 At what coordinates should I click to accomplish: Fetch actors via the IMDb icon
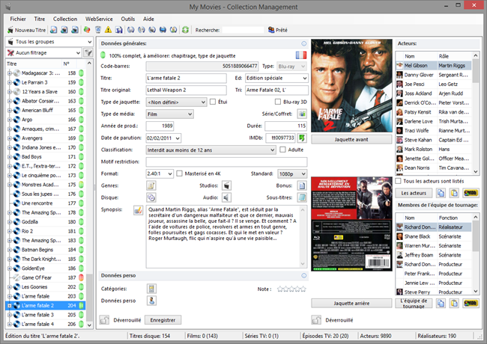471,193
